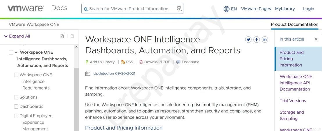The height and width of the screenshot is (131, 322).
Task: Focus the VMware Product Information search field
Action: (x=132, y=9)
